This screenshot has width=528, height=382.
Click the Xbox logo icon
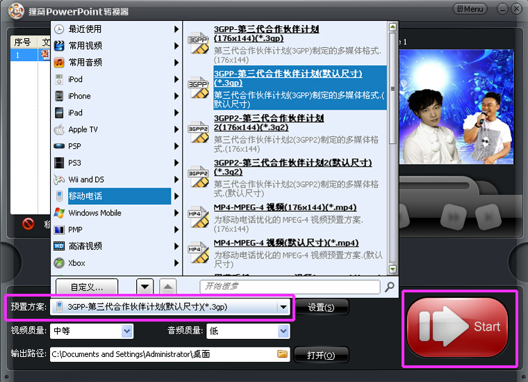point(59,263)
